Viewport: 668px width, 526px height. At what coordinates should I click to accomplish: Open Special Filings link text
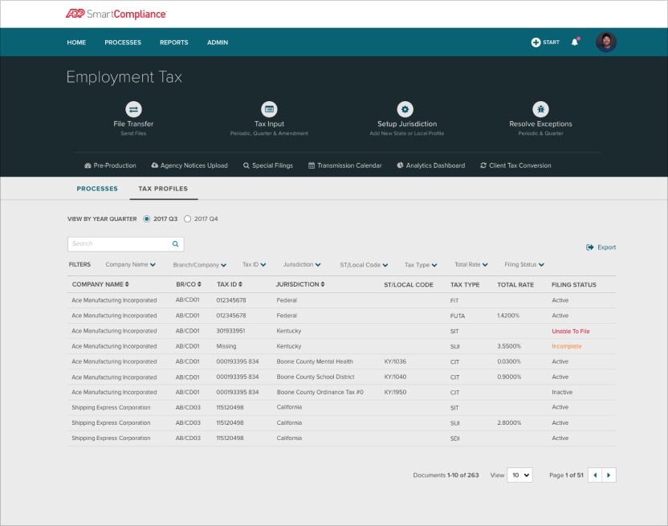[273, 165]
